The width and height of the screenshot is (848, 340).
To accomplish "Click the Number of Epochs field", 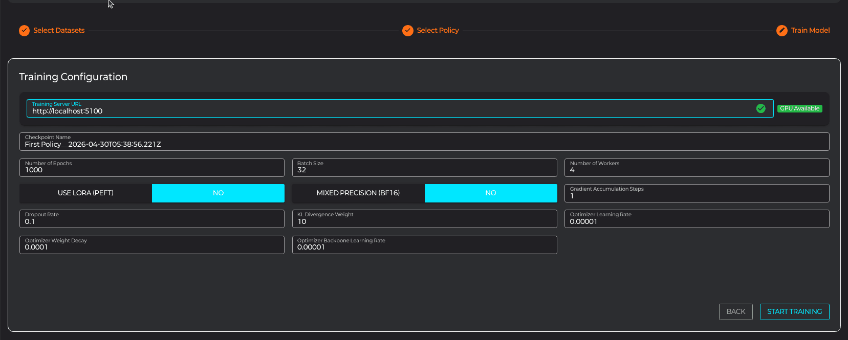I will point(151,168).
